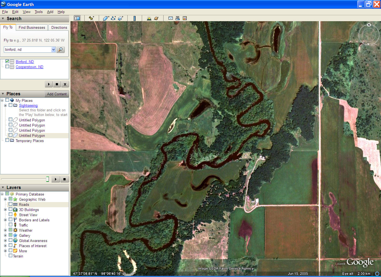Viewport: 381px width, 277px height.
Task: Enable the Terrain layer checkbox
Action: 10,256
